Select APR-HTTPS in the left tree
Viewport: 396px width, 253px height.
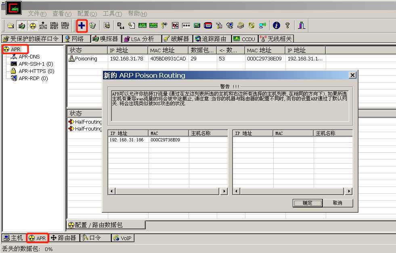(x=32, y=71)
